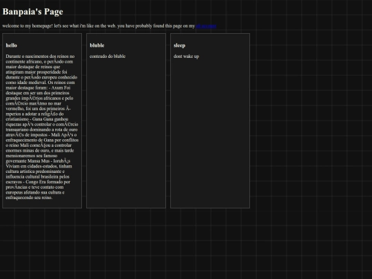This screenshot has height=279, width=372.
Task: Select the 'hello' card heading
Action: click(x=12, y=45)
